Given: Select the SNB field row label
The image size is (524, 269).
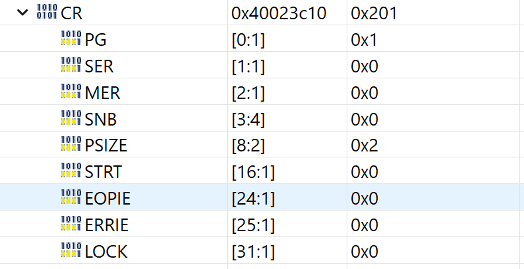Looking at the screenshot, I should coord(98,119).
